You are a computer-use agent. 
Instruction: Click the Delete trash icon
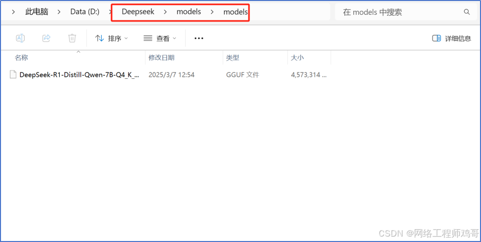tap(72, 38)
